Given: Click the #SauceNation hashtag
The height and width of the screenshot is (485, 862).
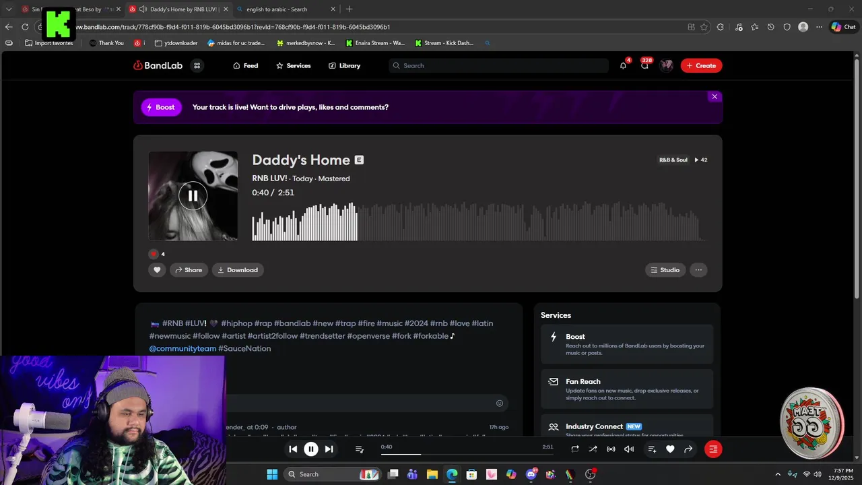Looking at the screenshot, I should (x=244, y=348).
